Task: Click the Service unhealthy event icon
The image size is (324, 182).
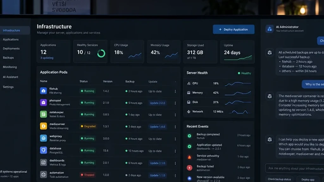Action: (x=189, y=157)
